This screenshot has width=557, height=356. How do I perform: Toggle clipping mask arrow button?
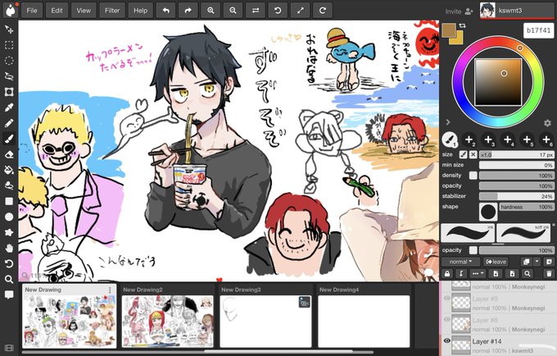461,273
